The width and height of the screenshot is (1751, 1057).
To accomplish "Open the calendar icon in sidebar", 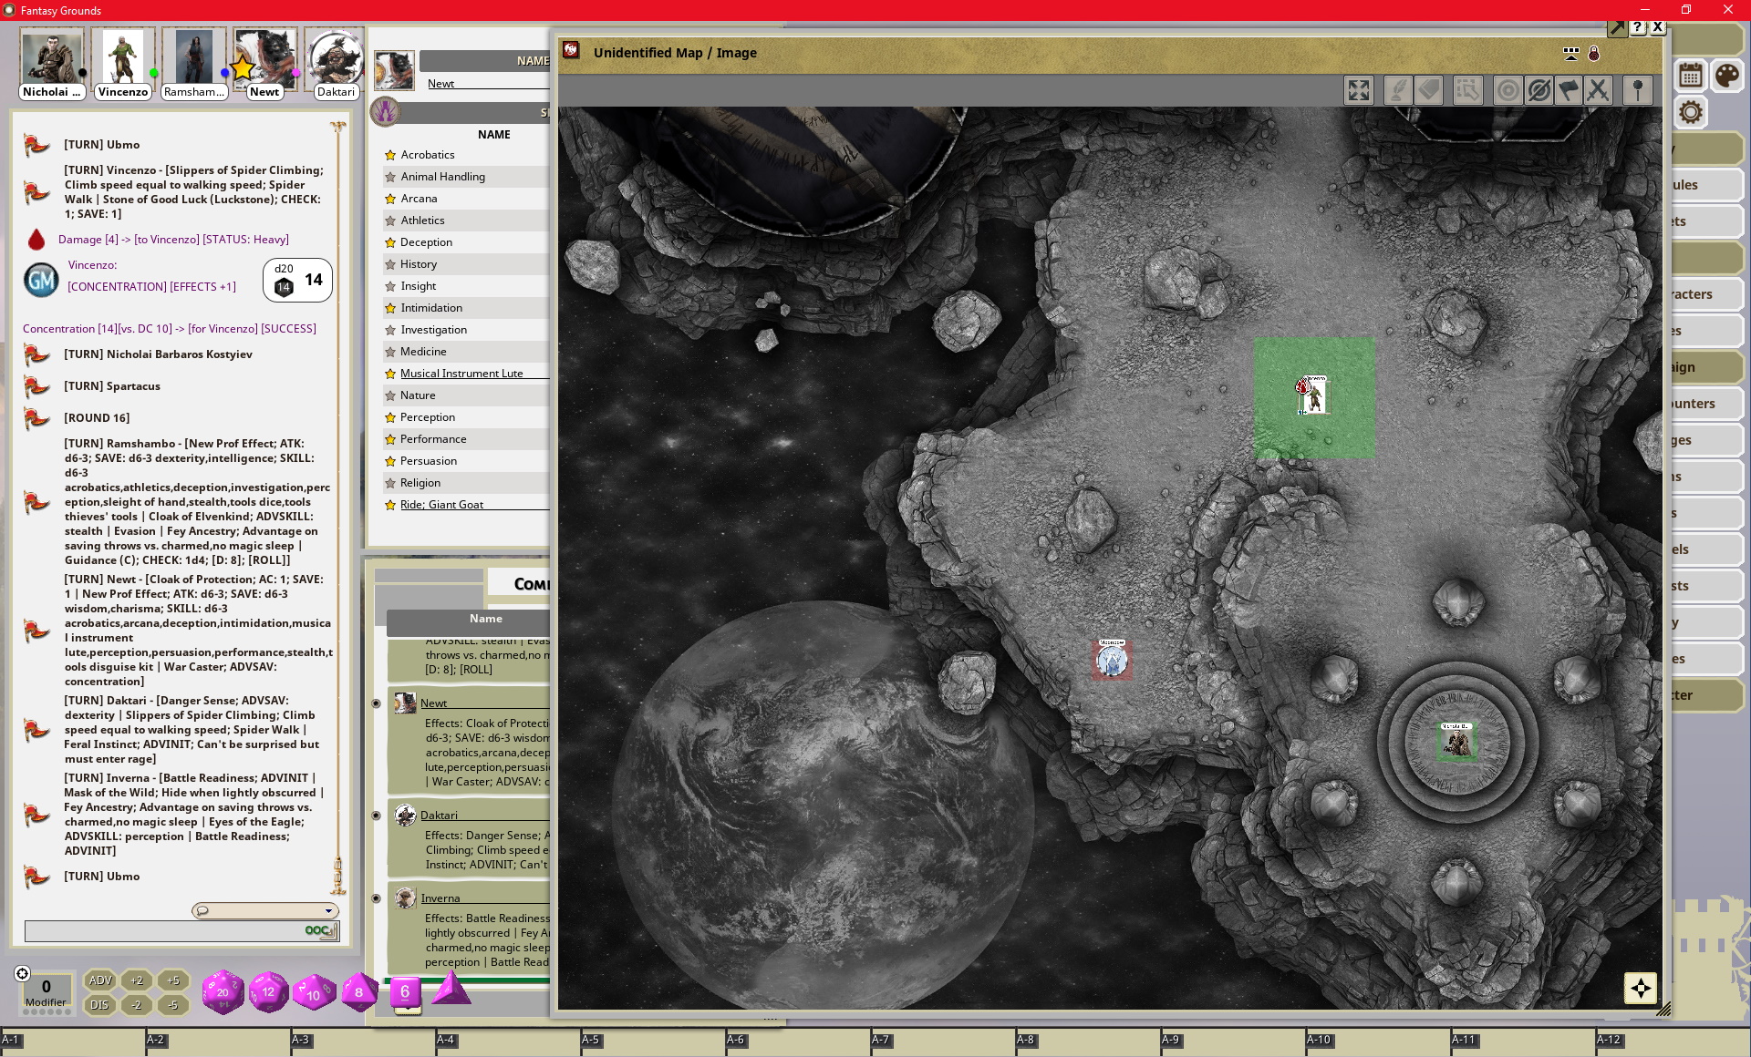I will pos(1691,76).
